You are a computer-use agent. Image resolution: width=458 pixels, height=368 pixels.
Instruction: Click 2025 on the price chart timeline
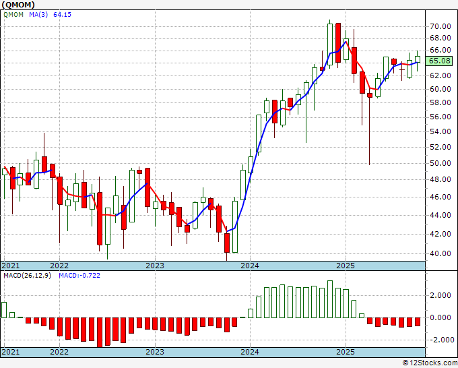pyautogui.click(x=346, y=266)
